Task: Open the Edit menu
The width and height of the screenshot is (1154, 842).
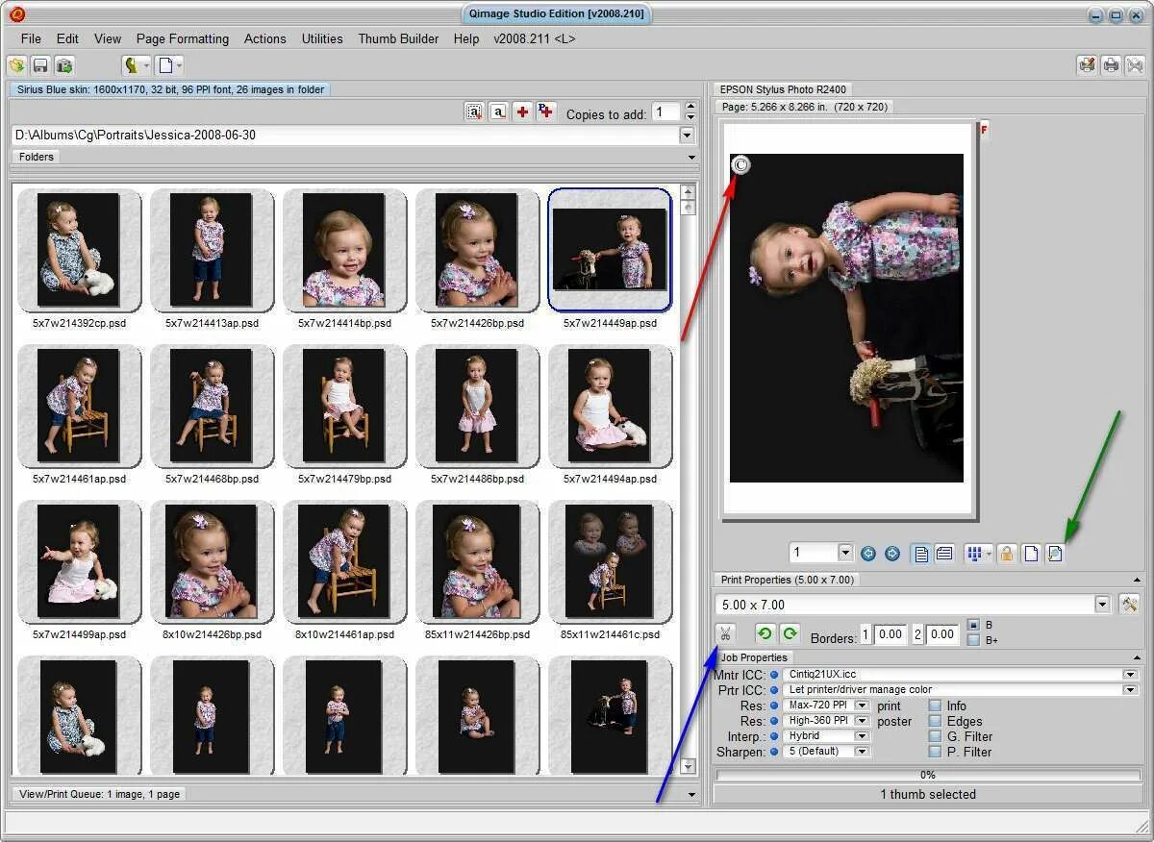Action: [67, 38]
